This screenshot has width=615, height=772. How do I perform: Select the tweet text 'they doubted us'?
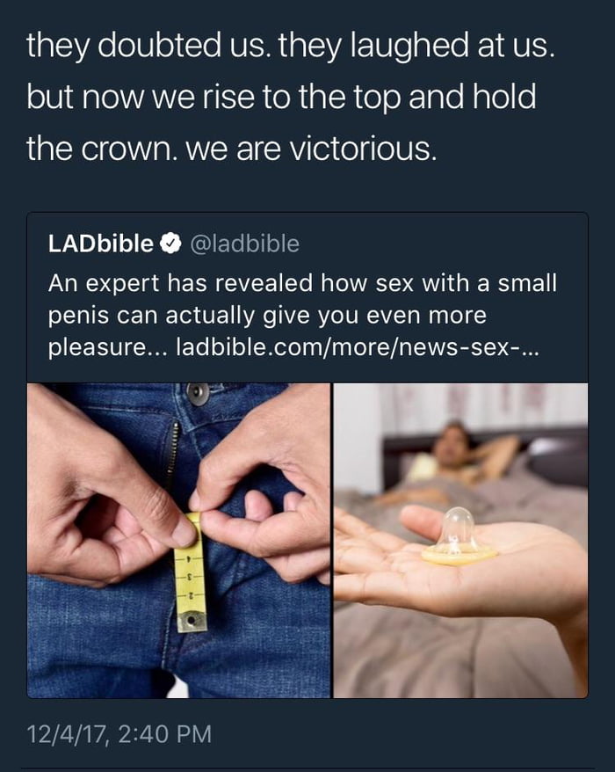148,46
